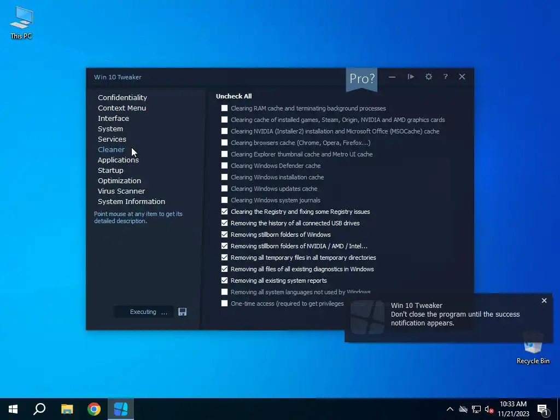The width and height of the screenshot is (560, 420).
Task: Uncheck Clearing the Registry option
Action: click(224, 212)
